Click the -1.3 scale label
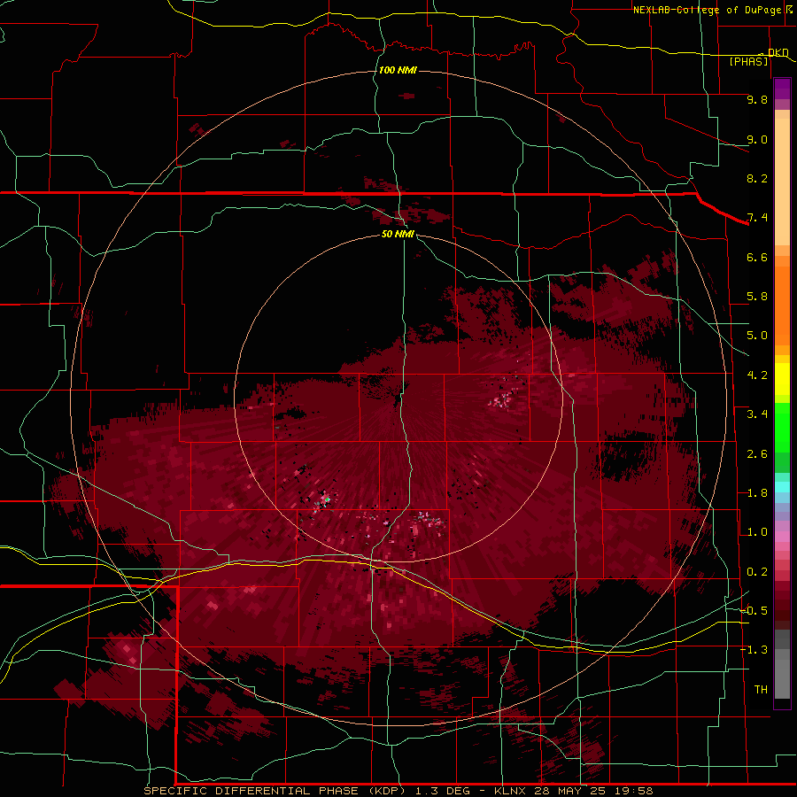The image size is (797, 797). click(x=754, y=650)
